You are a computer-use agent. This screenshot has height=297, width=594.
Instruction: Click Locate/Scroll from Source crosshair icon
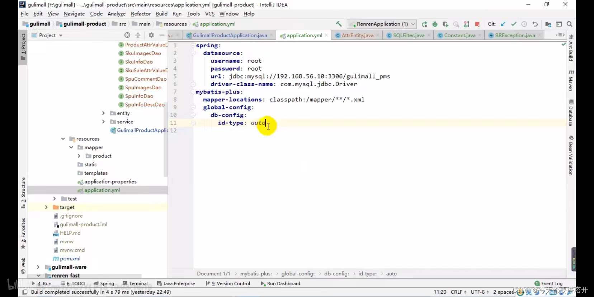127,35
